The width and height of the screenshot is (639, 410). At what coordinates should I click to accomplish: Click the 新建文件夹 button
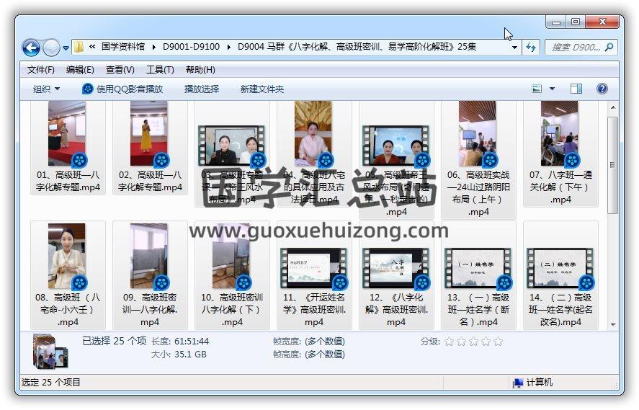(x=262, y=89)
